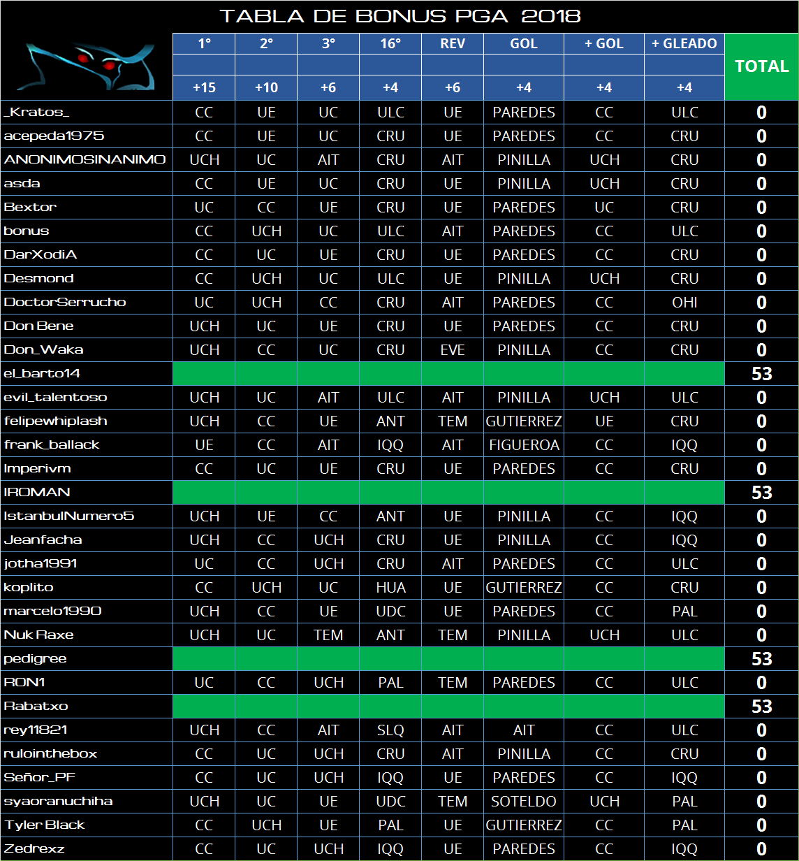Select player name _Kratos_

pyautogui.click(x=36, y=113)
